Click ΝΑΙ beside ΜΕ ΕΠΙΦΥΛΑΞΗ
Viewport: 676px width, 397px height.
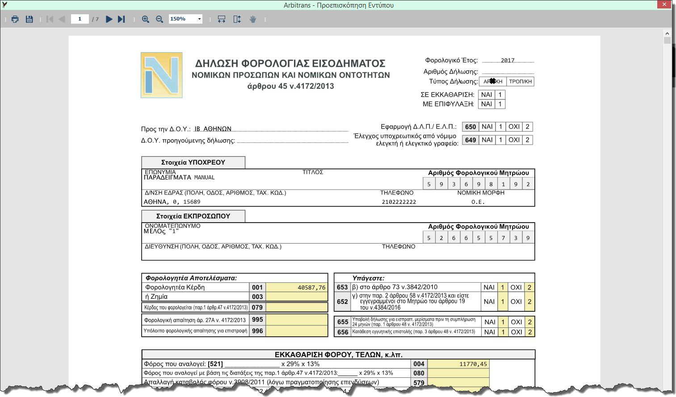tap(487, 104)
